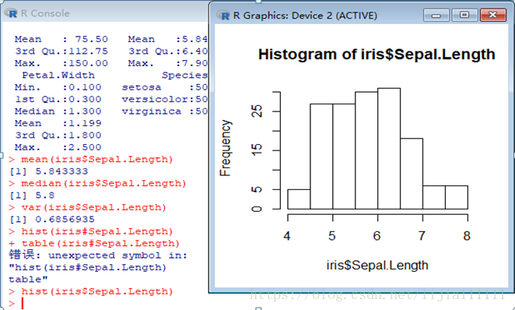Click the last 'hist(iris$Sepal.Length)' command line
This screenshot has height=310, width=515.
(x=97, y=291)
